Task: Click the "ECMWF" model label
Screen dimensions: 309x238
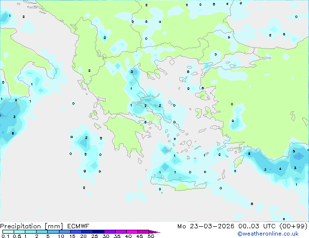Action: pos(78,226)
